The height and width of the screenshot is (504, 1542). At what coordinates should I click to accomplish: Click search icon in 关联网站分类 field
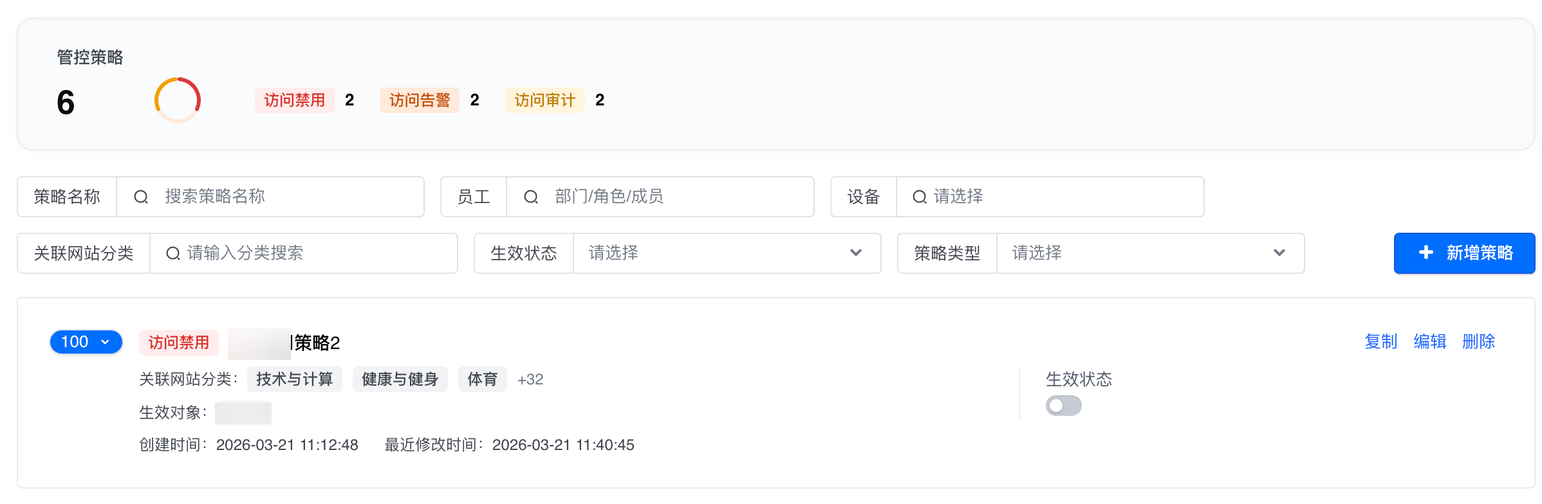point(173,253)
